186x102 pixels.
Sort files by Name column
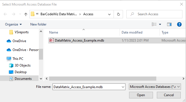click(54, 32)
